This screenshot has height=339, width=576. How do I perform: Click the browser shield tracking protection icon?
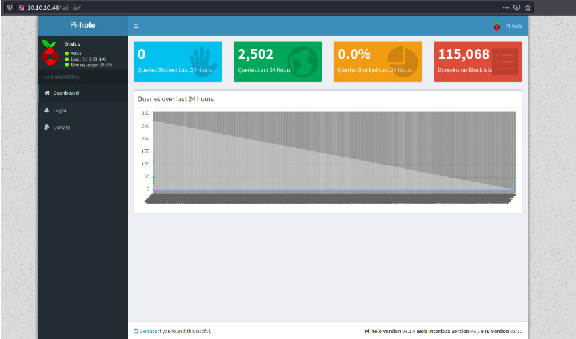(10, 7)
